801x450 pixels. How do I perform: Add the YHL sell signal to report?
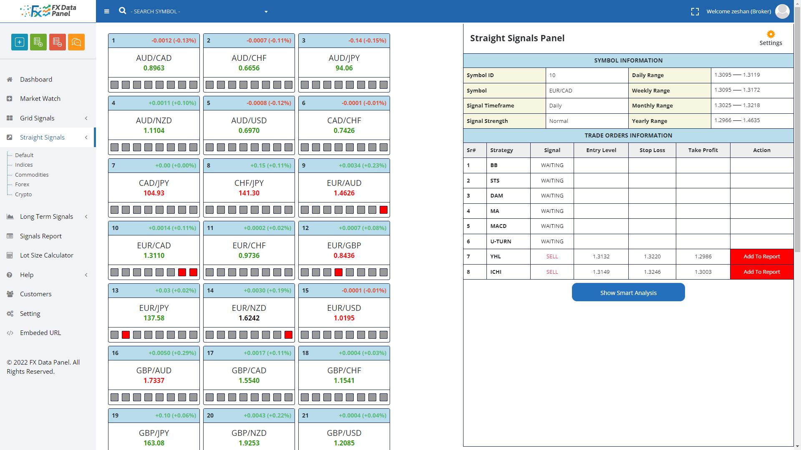pyautogui.click(x=761, y=257)
